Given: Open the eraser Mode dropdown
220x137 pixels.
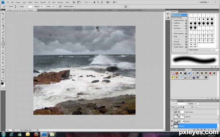Looking at the screenshot, I should pos(29,7).
